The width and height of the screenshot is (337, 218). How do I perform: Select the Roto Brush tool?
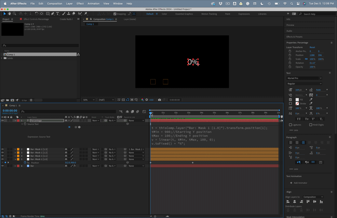(x=80, y=14)
